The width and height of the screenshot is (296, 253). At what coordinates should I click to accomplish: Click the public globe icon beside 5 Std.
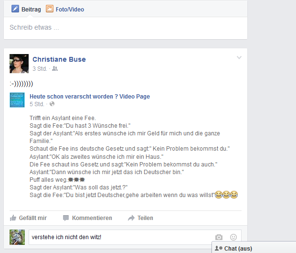click(x=52, y=104)
